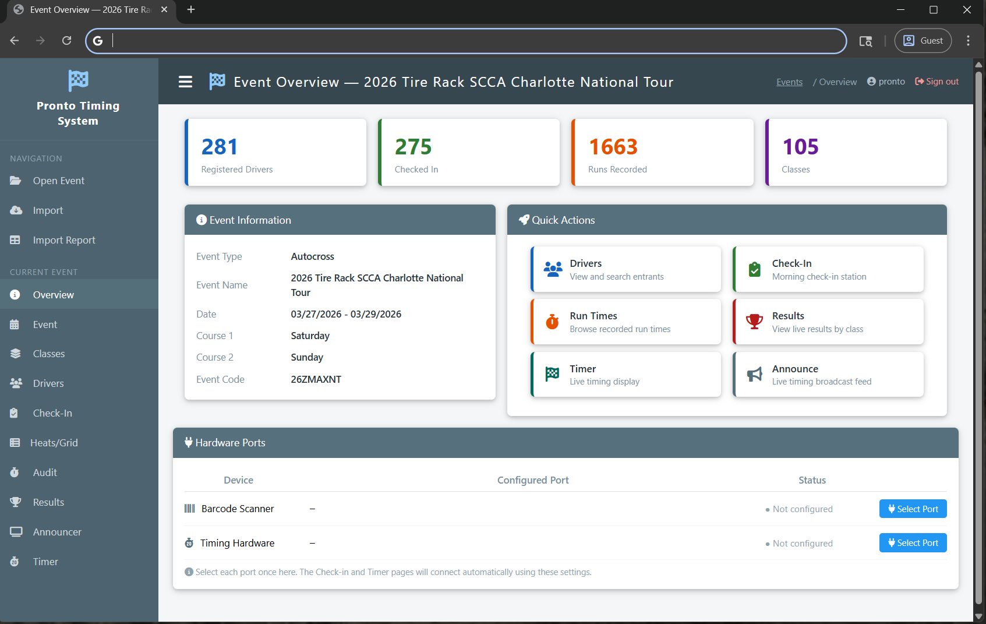Click the checkered flag icon on Timer card
The height and width of the screenshot is (624, 986).
click(x=552, y=374)
